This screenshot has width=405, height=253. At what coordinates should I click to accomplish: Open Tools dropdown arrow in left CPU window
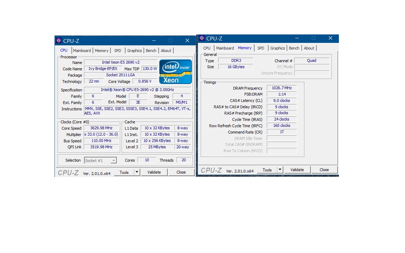click(x=137, y=172)
